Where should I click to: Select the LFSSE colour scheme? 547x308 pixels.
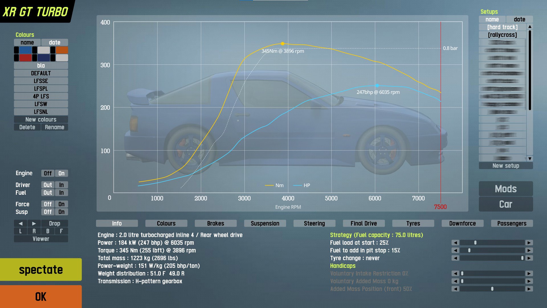coord(41,81)
